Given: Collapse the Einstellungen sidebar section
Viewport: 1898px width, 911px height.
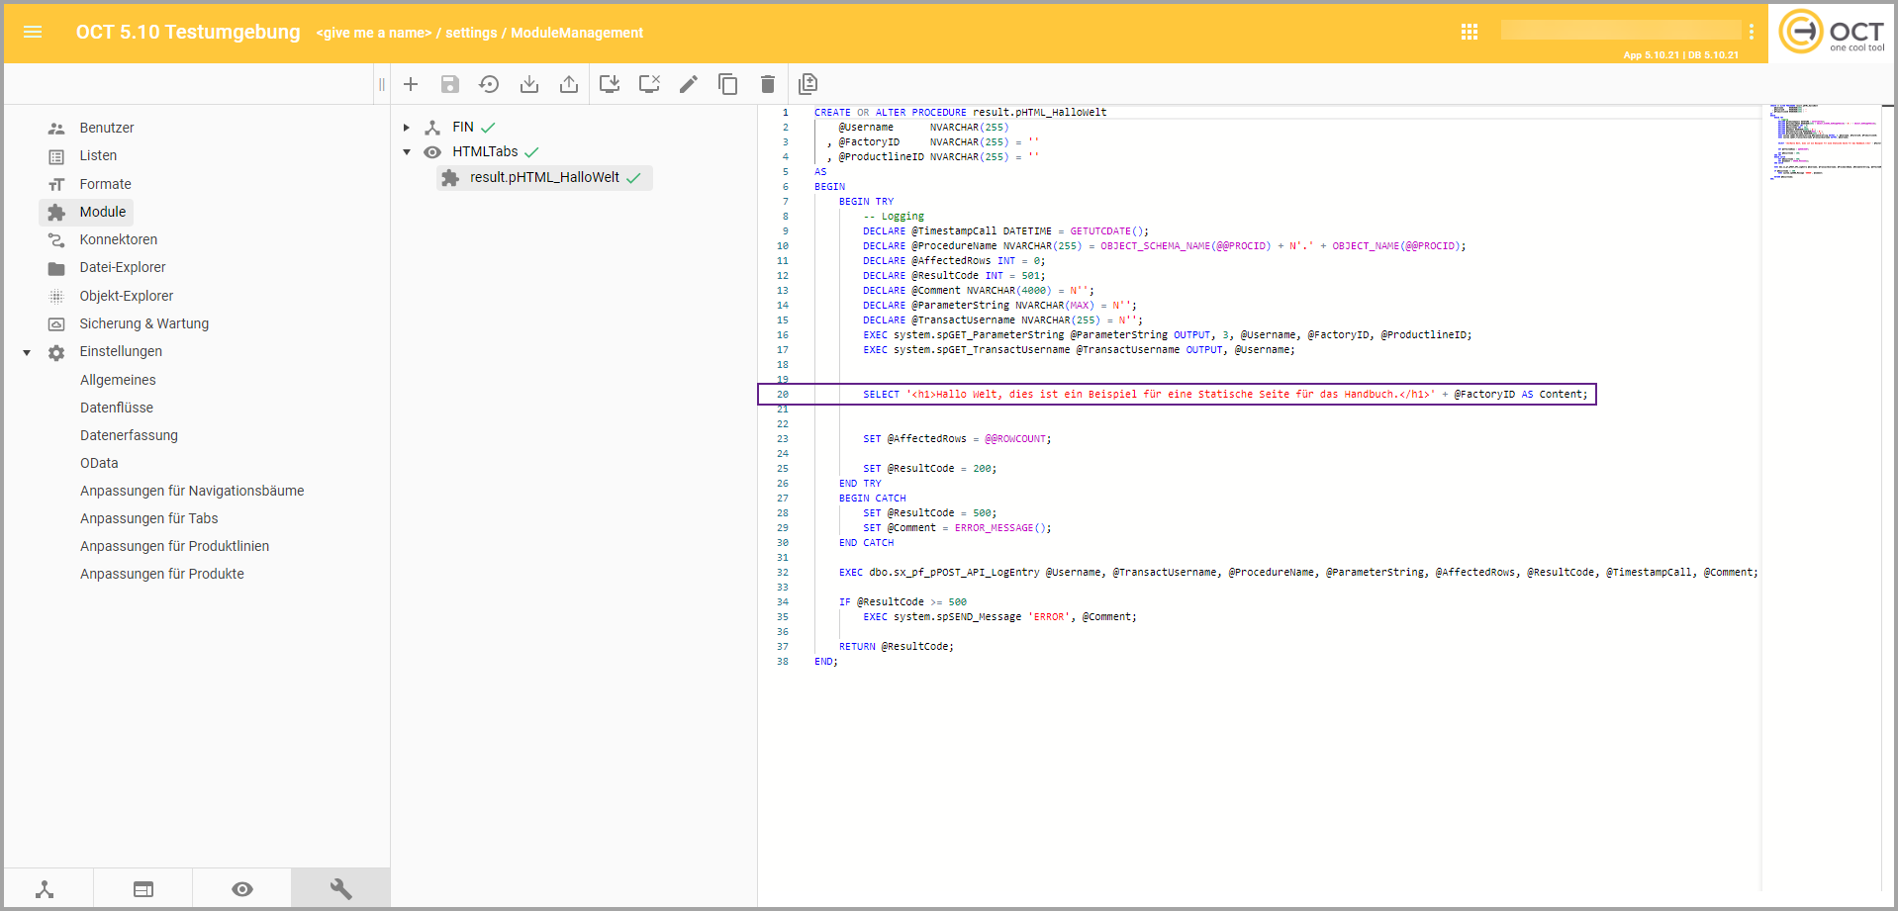Looking at the screenshot, I should point(27,352).
